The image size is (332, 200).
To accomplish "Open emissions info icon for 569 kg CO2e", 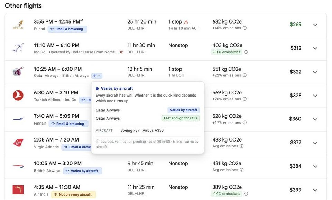I will click(245, 99).
